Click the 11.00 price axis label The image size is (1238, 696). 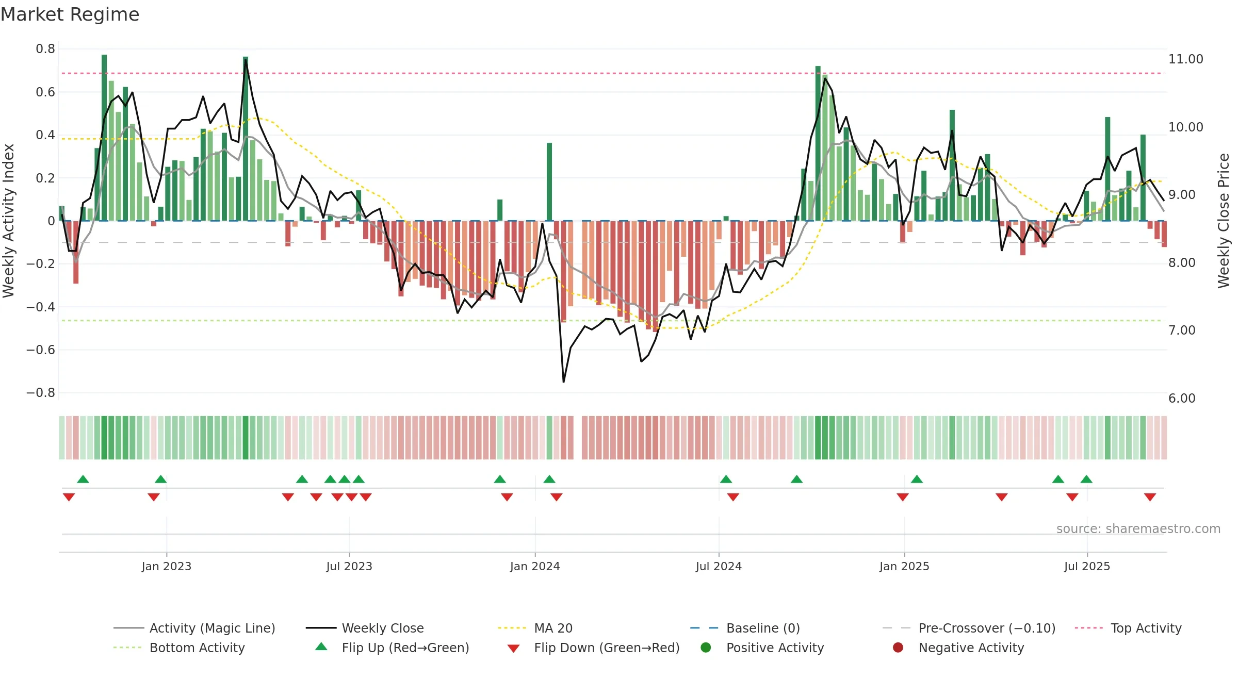coord(1185,59)
